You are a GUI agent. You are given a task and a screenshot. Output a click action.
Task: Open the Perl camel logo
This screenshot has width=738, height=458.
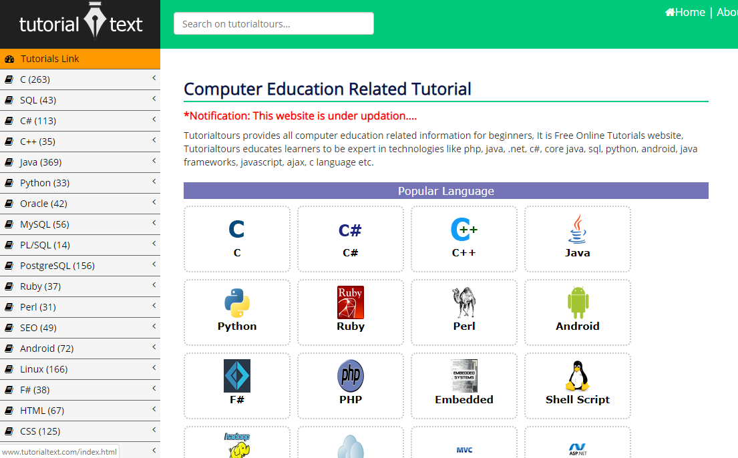464,302
